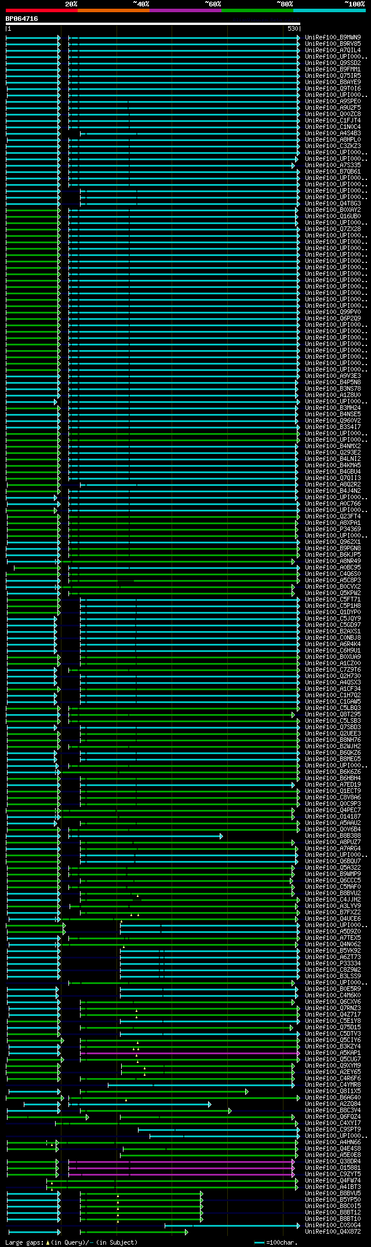Select hit UniRef100_B2AXS1
The height and width of the screenshot is (1247, 371).
(x=333, y=631)
